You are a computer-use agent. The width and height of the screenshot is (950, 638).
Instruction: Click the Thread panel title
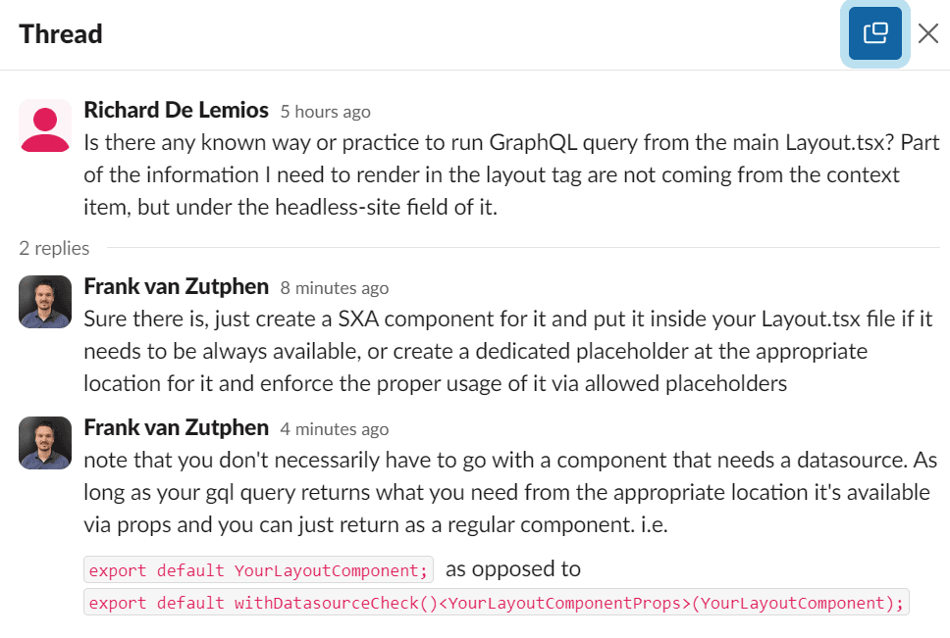(61, 34)
